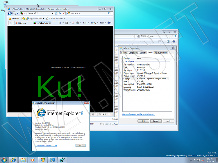Click the Home icon in command bar
218x163 pixels.
point(60,23)
